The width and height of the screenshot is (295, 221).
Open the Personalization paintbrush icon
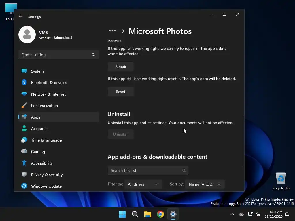point(24,105)
